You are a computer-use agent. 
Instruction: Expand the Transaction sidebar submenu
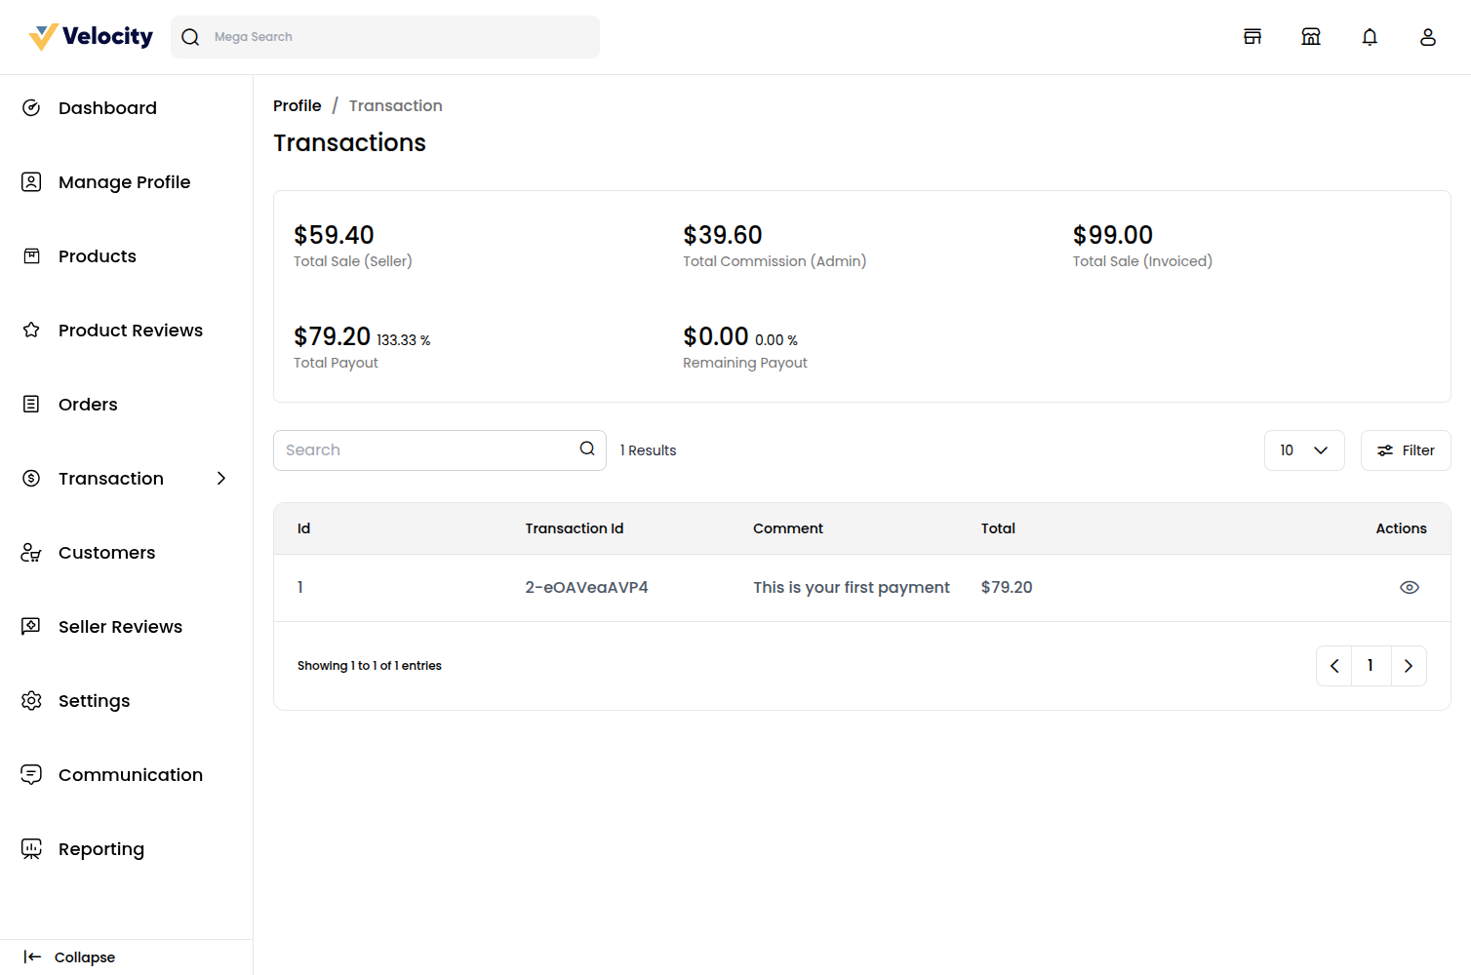pyautogui.click(x=221, y=478)
